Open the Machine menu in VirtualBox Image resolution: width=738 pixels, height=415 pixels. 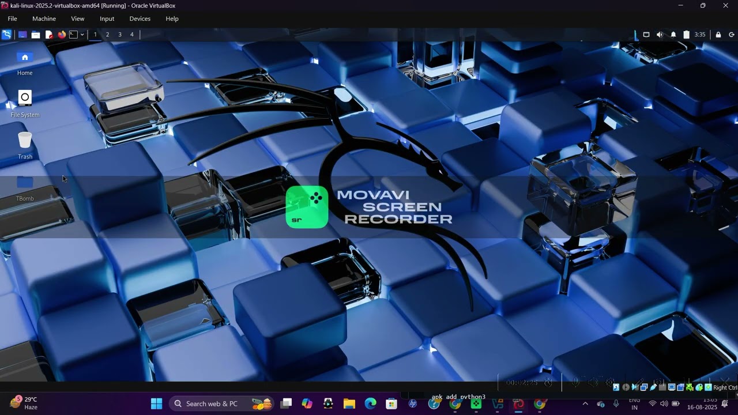(44, 18)
